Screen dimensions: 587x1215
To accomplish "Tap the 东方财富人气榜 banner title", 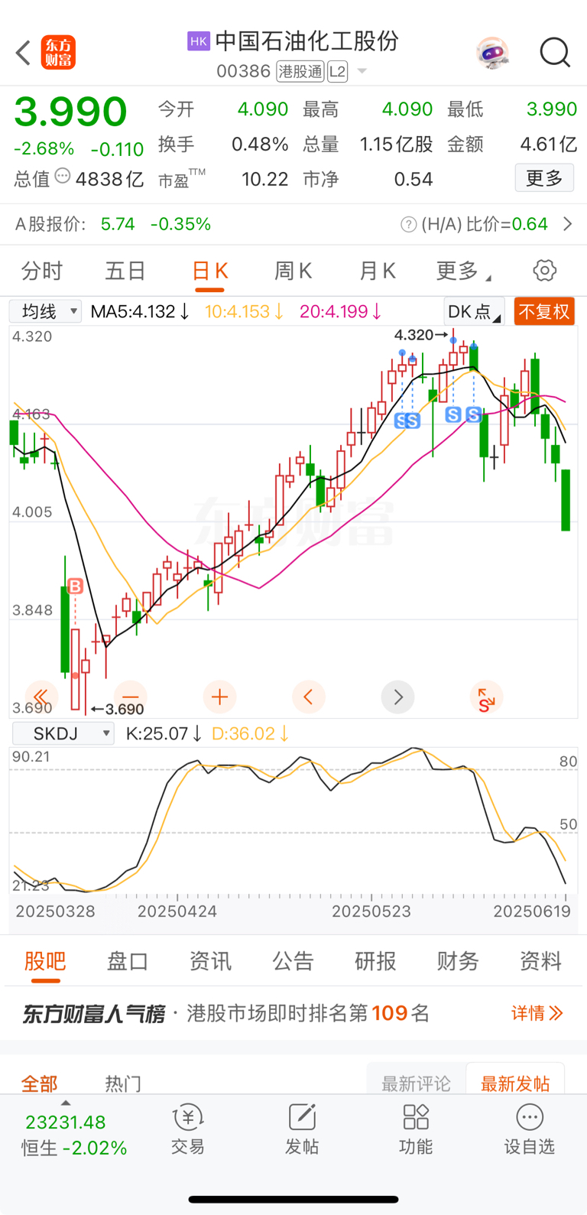I will click(93, 1014).
